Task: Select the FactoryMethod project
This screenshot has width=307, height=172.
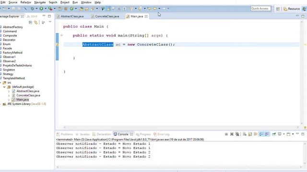Action: (12, 53)
